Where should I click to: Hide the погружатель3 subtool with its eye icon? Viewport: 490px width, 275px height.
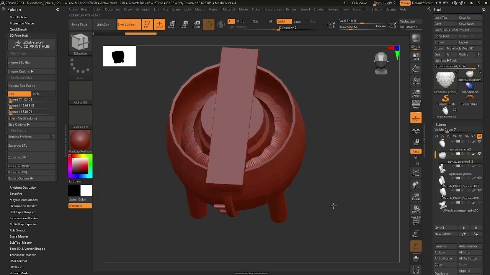click(x=480, y=141)
